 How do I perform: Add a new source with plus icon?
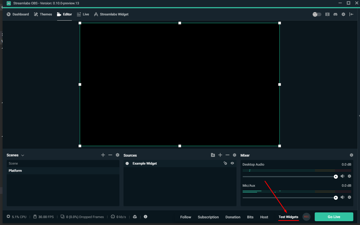tap(220, 155)
